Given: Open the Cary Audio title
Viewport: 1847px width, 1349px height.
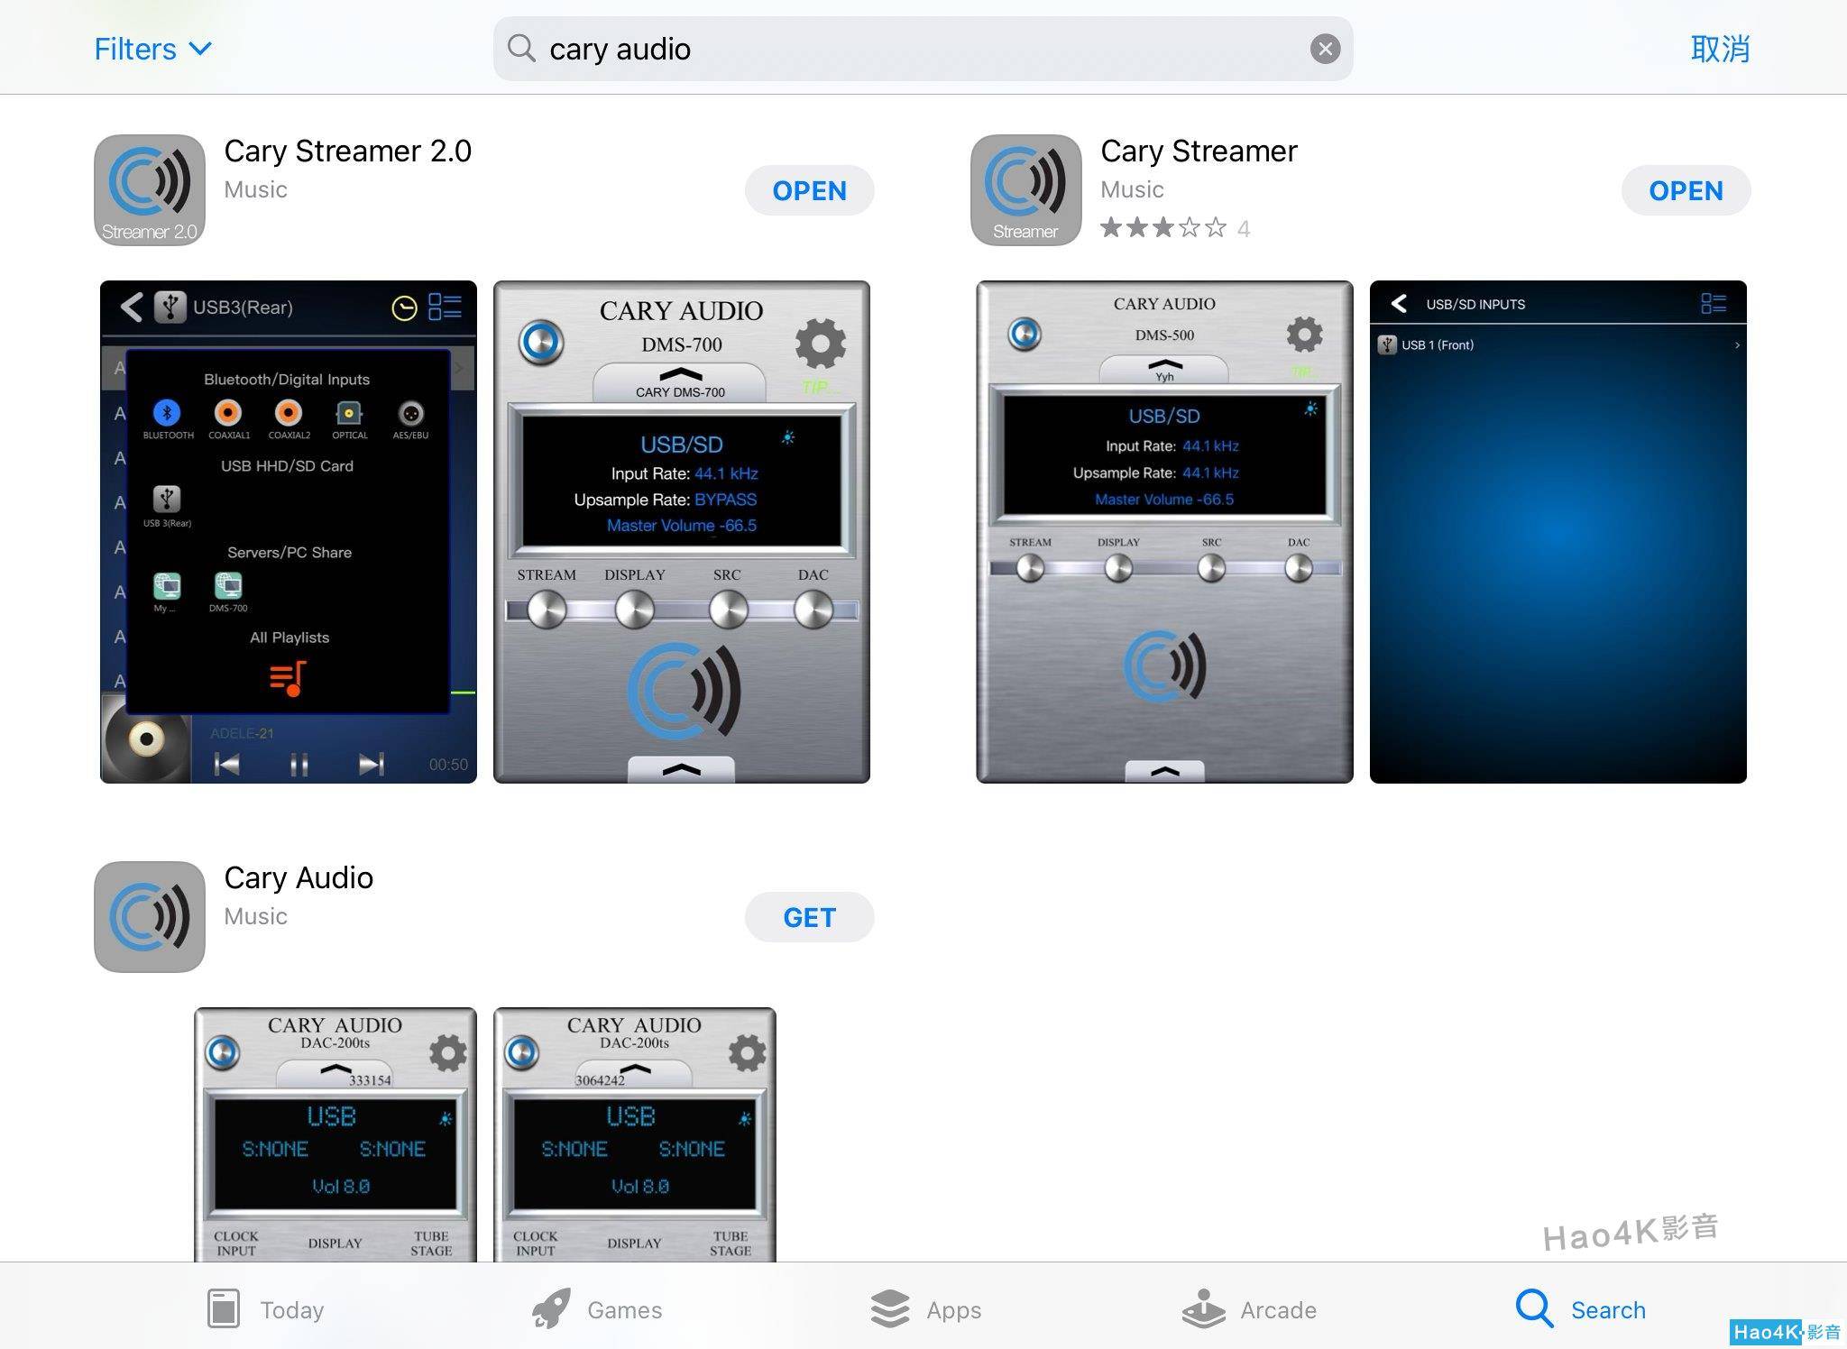Looking at the screenshot, I should tap(299, 877).
